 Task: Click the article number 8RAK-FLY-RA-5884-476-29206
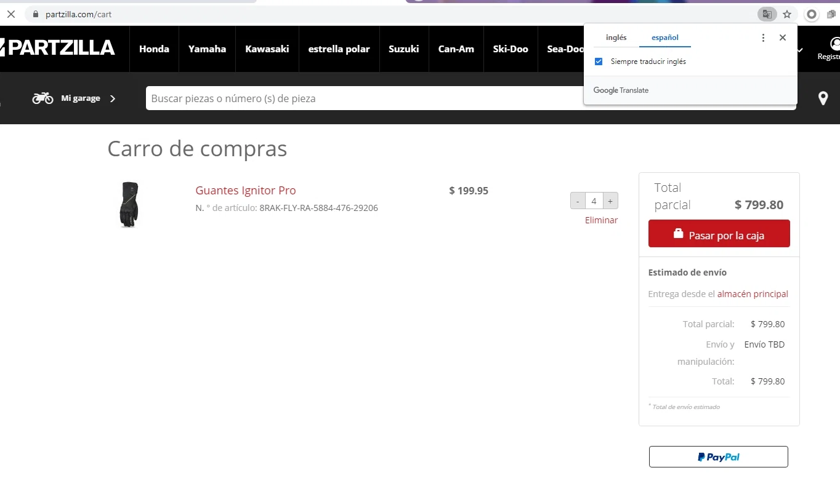318,208
